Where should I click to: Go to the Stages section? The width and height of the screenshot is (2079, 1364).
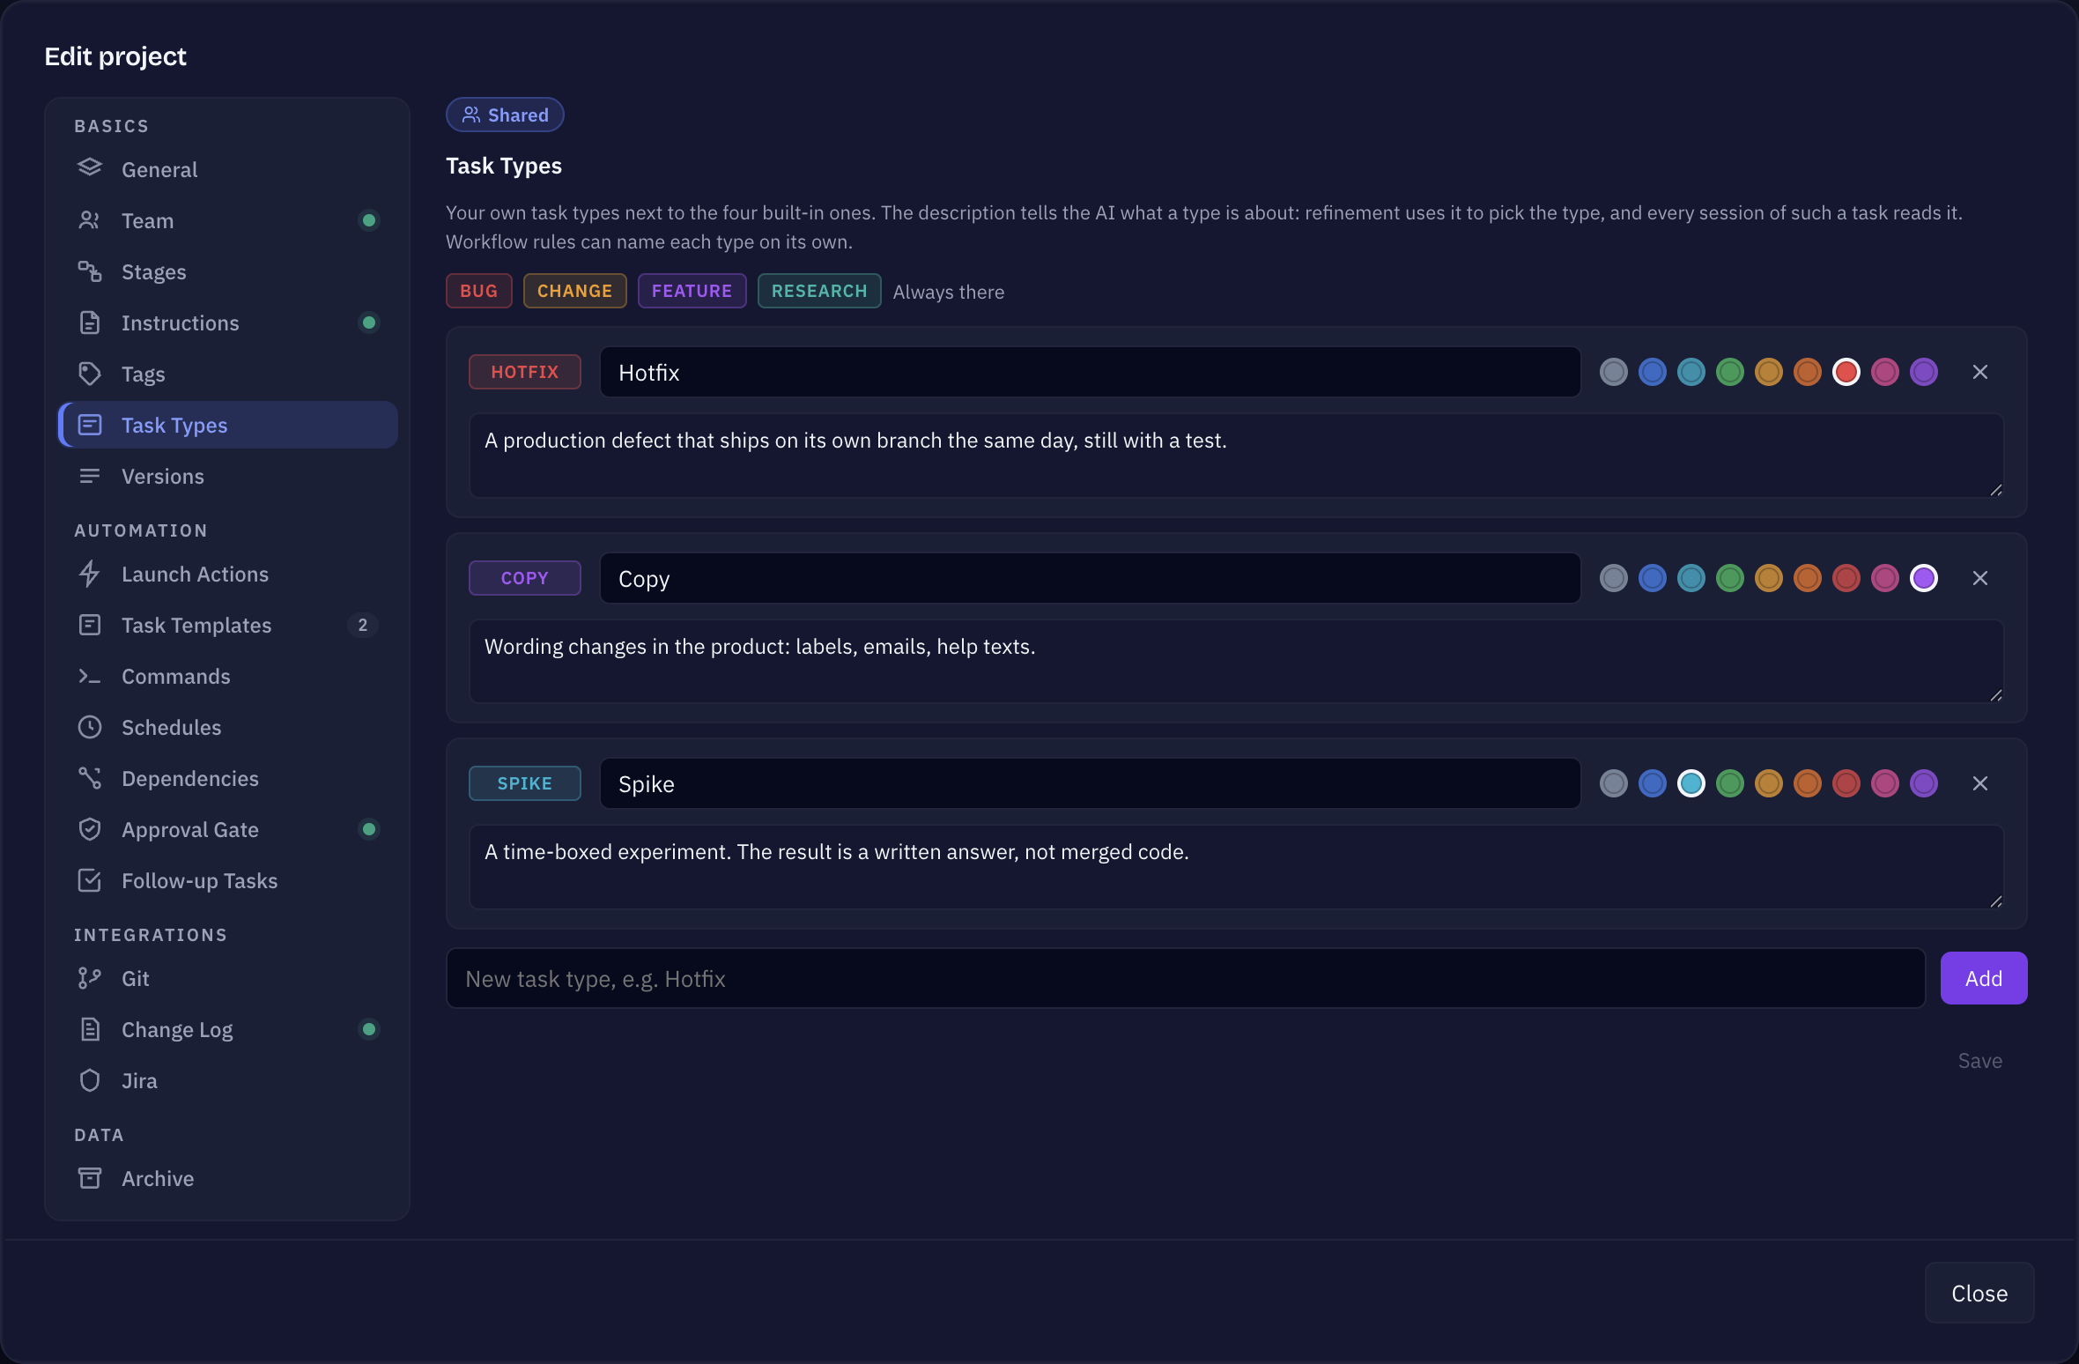click(227, 271)
